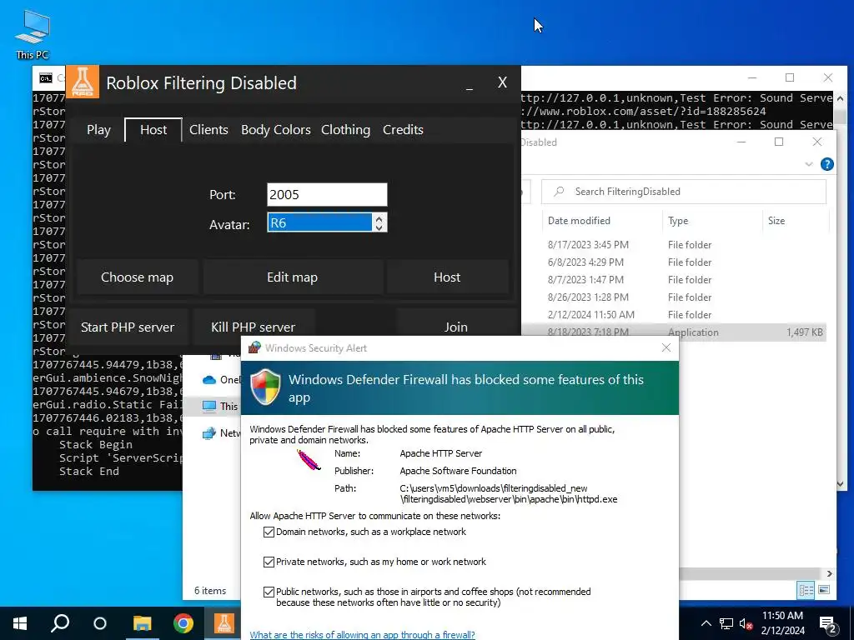Open the notification center icon
This screenshot has height=640, width=854.
[827, 623]
